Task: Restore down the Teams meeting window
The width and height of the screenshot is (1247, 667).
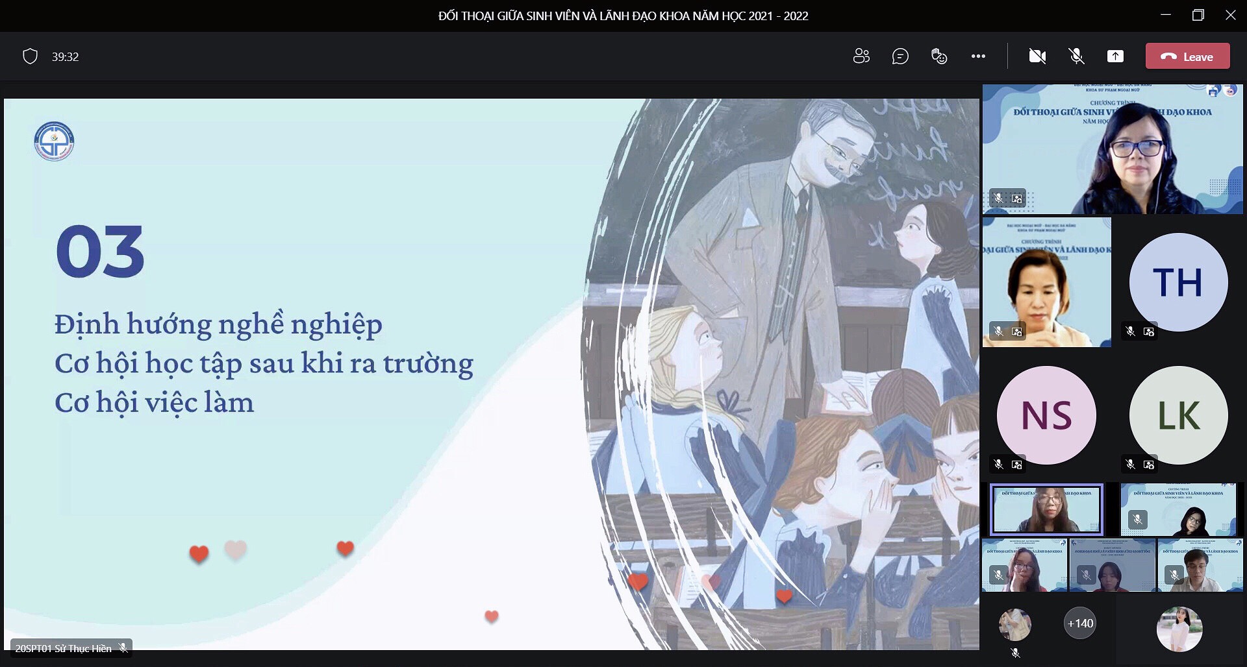Action: [1198, 15]
